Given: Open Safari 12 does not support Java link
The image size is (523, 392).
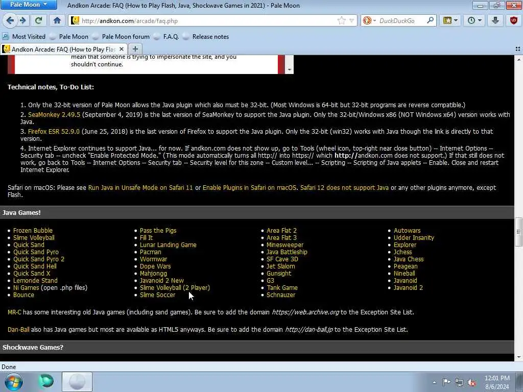Looking at the screenshot, I should tap(344, 188).
